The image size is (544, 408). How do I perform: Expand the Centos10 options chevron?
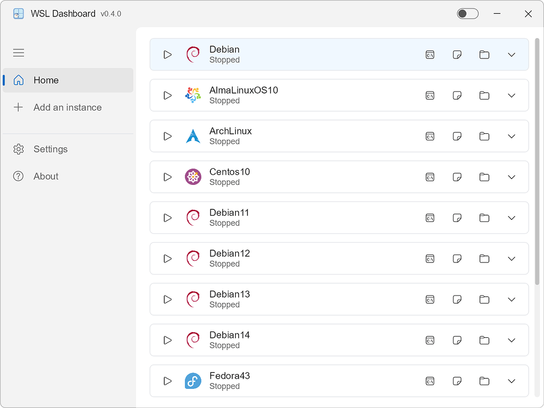(x=512, y=177)
